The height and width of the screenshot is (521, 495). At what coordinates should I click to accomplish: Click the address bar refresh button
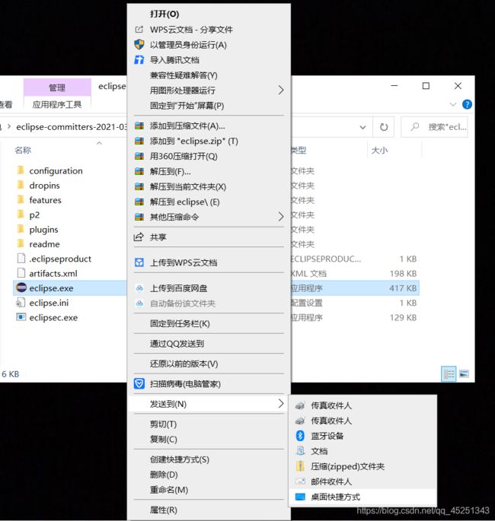coord(384,127)
